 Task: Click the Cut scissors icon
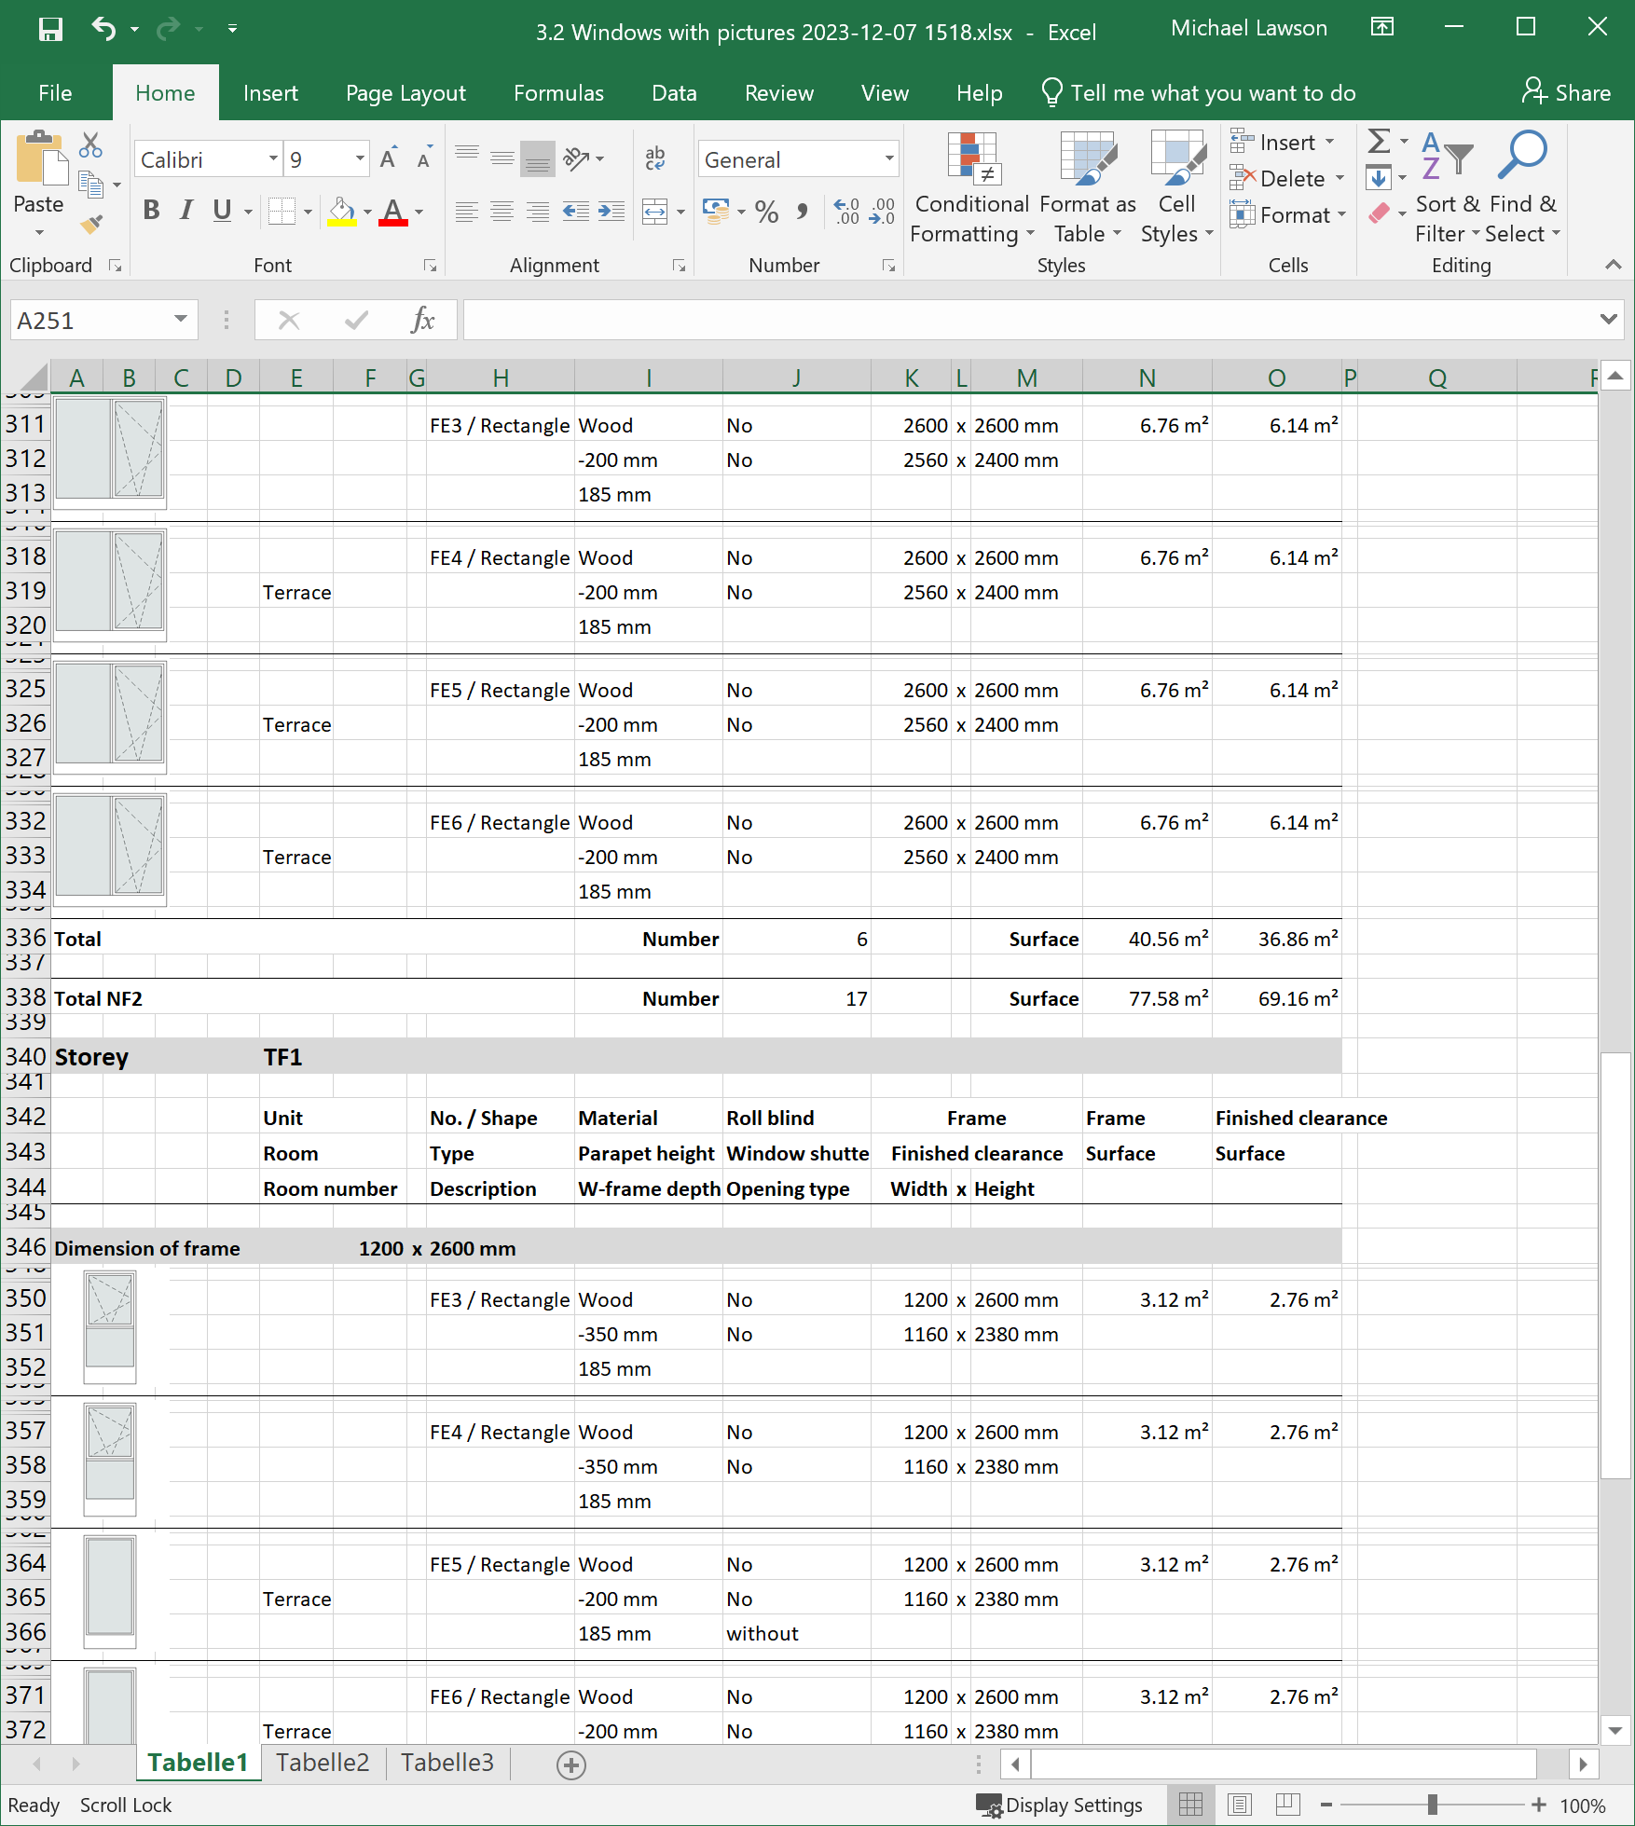[90, 144]
